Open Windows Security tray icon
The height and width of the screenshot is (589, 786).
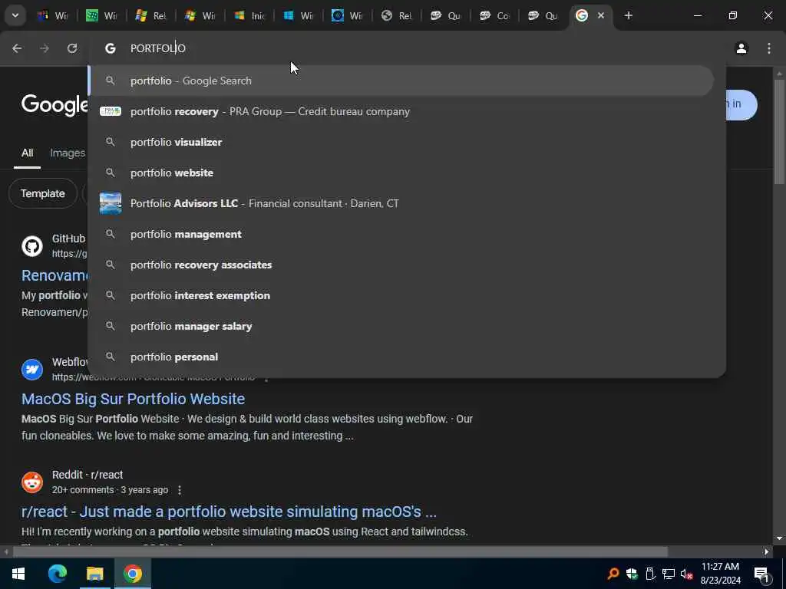point(632,574)
